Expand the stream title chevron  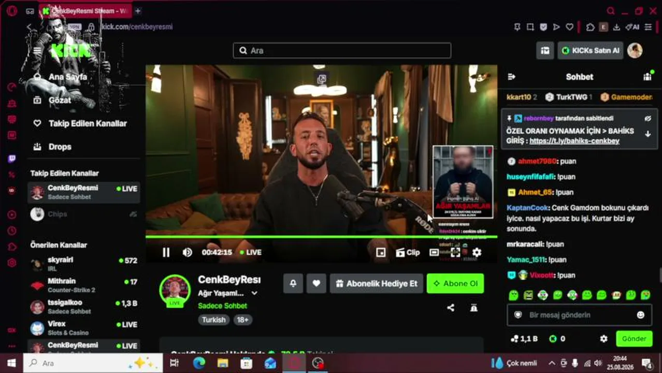click(x=254, y=293)
